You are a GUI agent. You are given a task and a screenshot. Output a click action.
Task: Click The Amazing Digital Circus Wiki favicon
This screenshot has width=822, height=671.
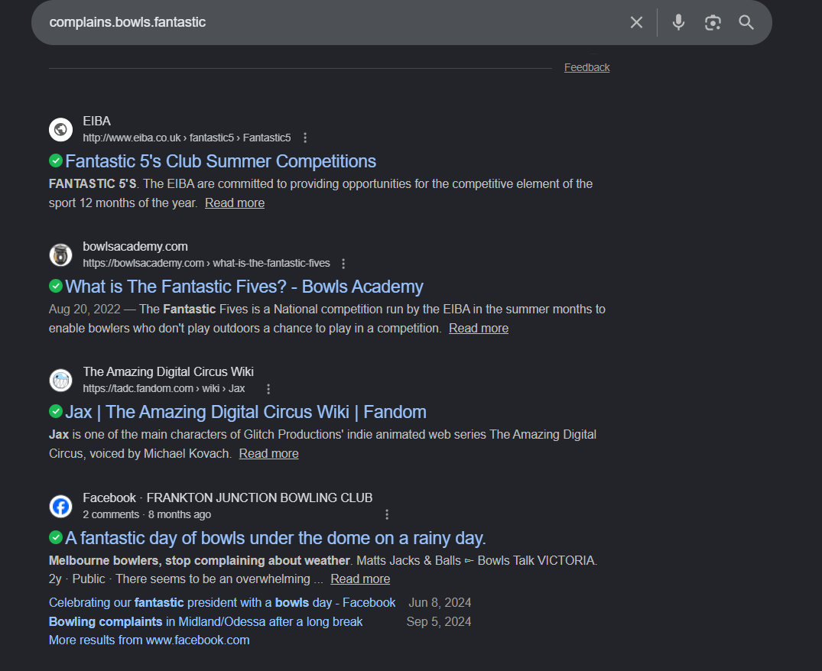tap(61, 381)
